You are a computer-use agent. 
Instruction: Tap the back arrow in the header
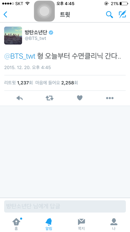tap(5, 14)
